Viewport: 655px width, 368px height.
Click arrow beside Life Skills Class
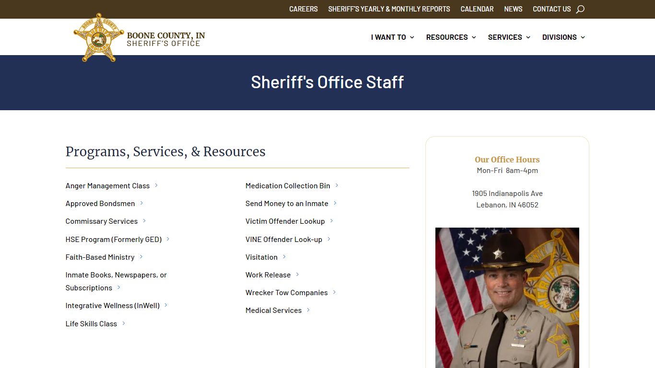coord(124,323)
